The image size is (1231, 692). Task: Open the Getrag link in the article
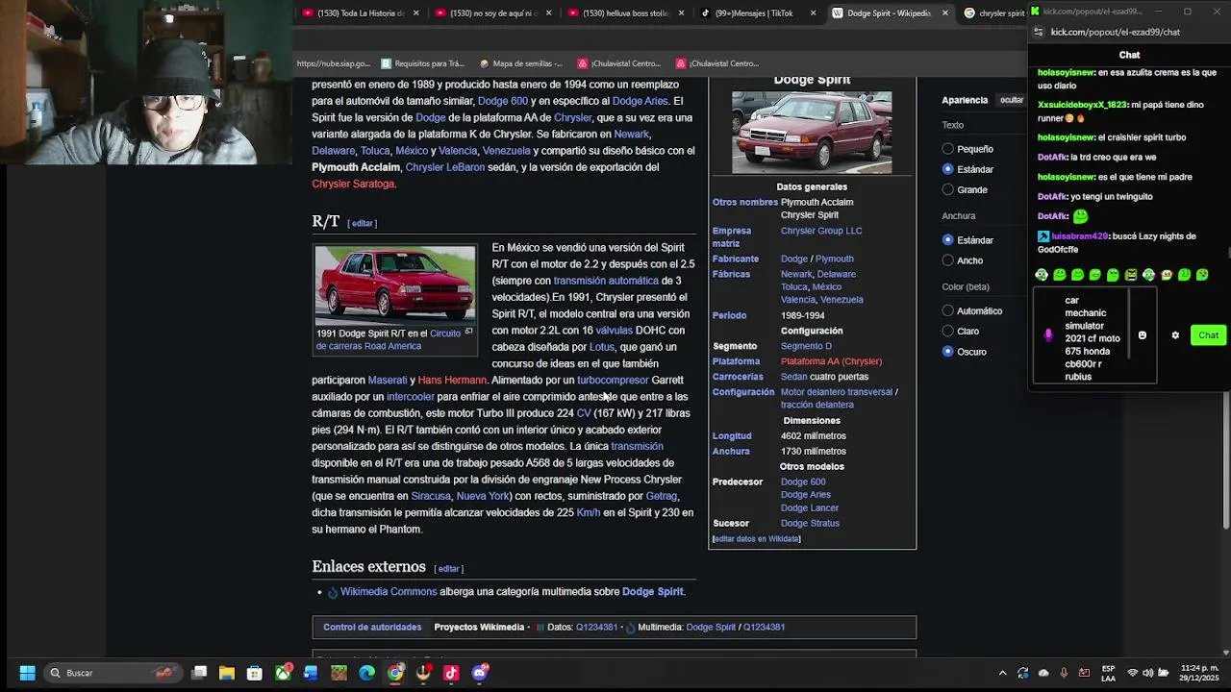click(661, 496)
